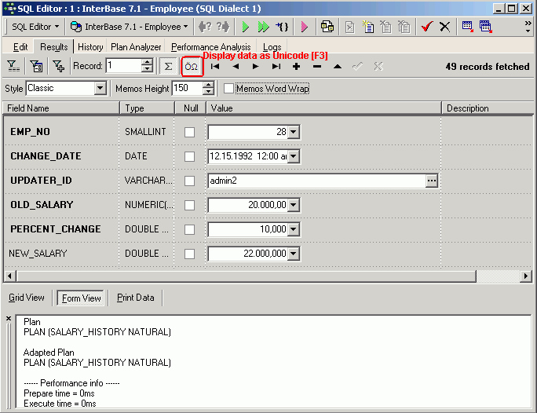
Task: Click the edit record triangle button
Action: [x=338, y=67]
